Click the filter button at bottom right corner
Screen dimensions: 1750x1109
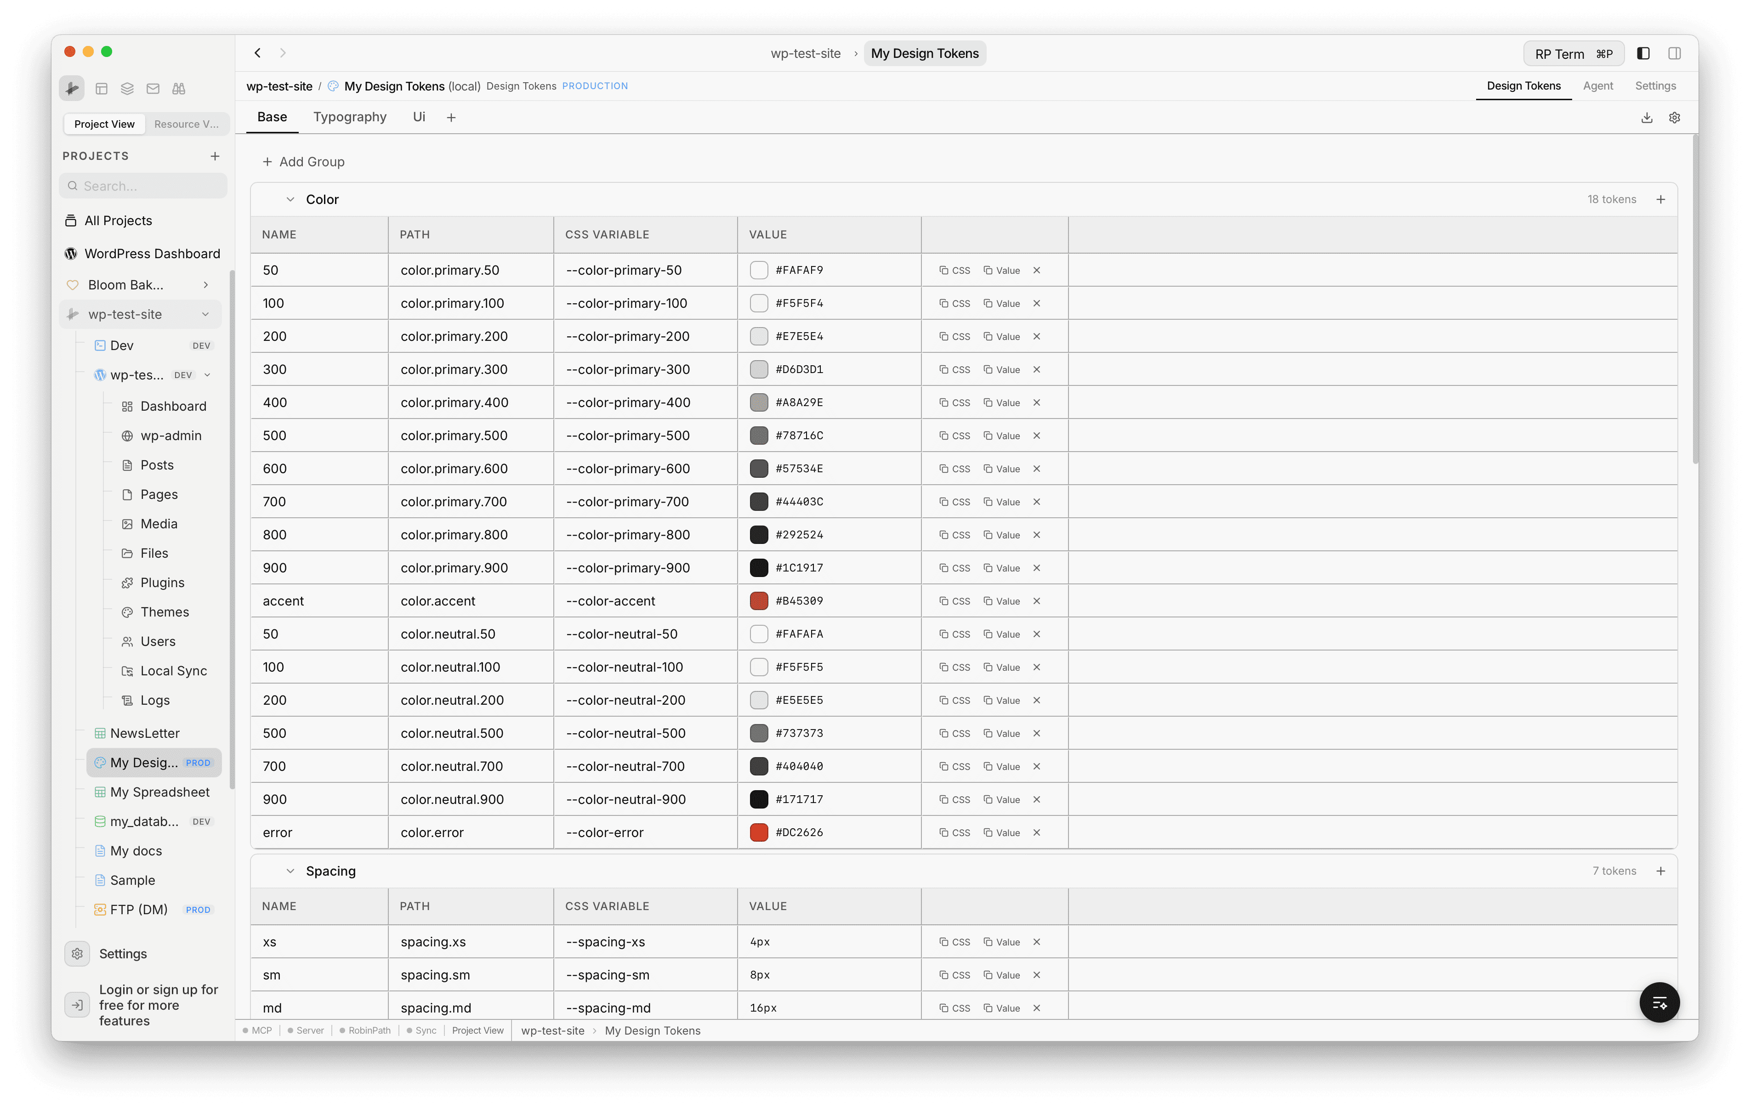click(1660, 1002)
